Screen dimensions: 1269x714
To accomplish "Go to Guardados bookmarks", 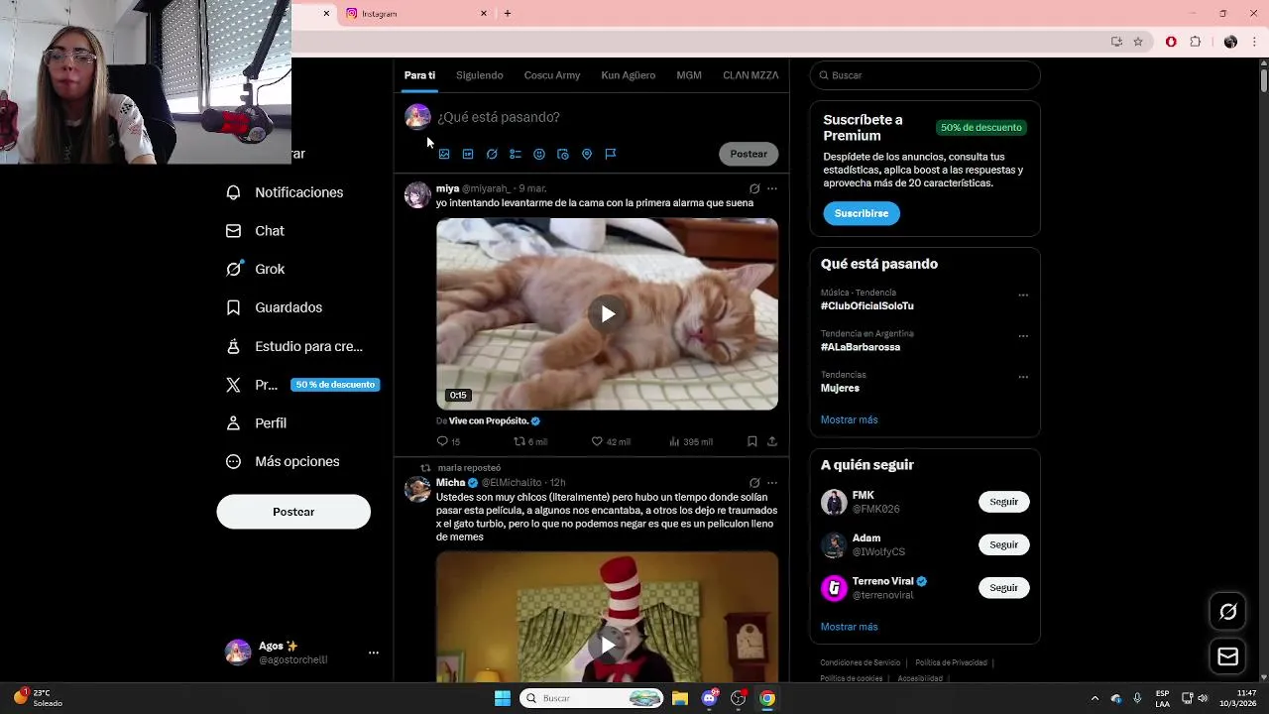I will pos(275,307).
